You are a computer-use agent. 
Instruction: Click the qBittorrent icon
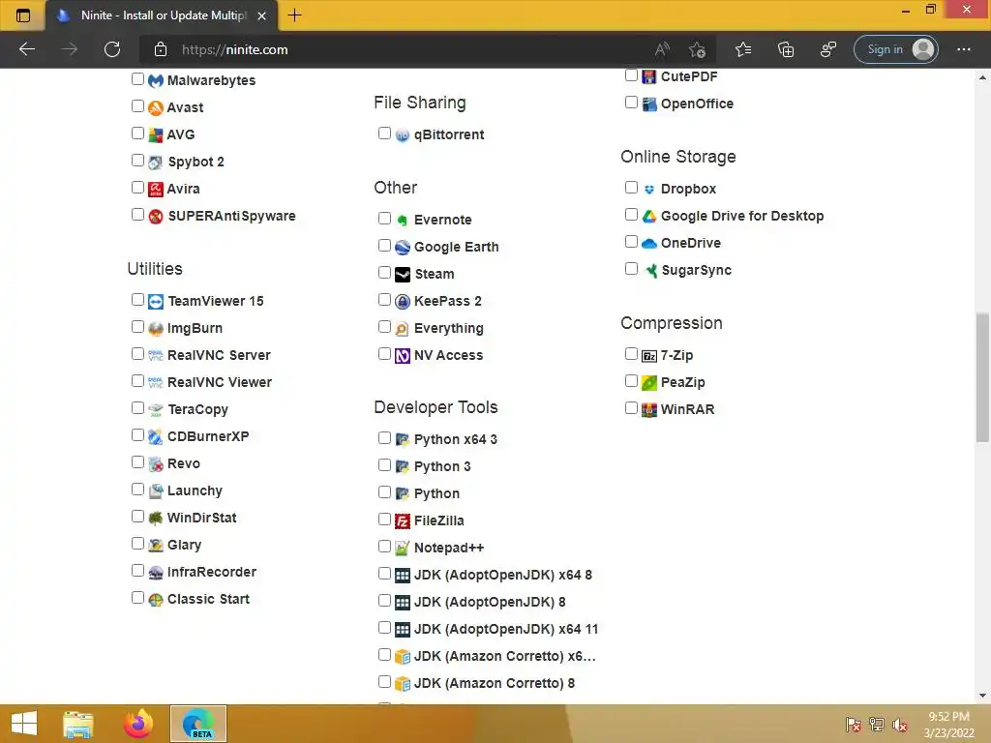pos(403,135)
